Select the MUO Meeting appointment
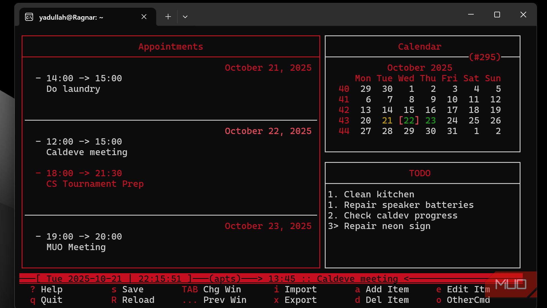547x308 pixels. (x=76, y=247)
